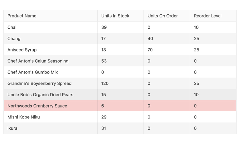
Task: Select highlighted Northwoods Cranberry Sauce row
Action: (120, 106)
